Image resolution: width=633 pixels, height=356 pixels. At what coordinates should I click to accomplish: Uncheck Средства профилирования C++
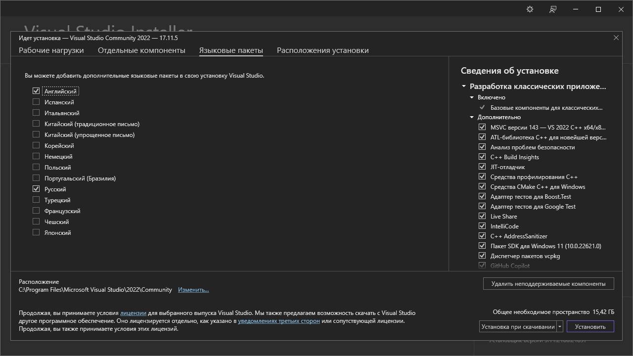[482, 177]
